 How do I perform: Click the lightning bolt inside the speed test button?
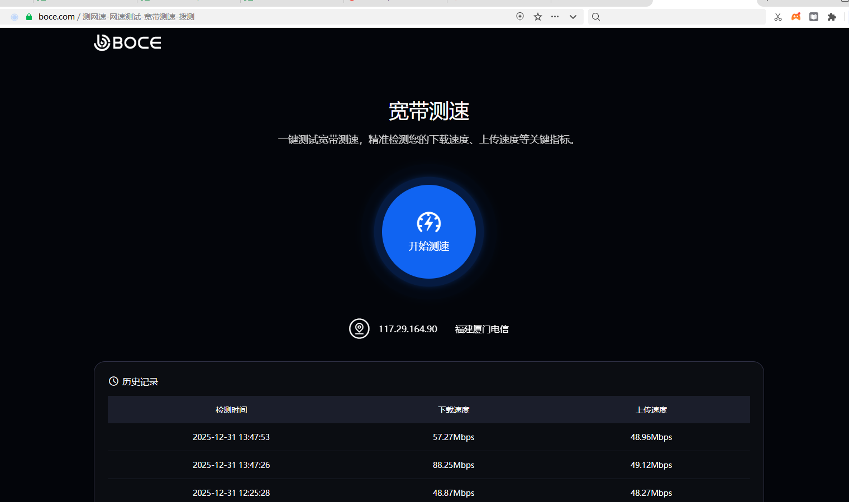428,222
